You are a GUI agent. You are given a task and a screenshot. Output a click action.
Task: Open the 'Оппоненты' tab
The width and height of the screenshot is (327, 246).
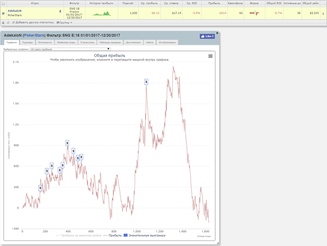click(x=45, y=43)
